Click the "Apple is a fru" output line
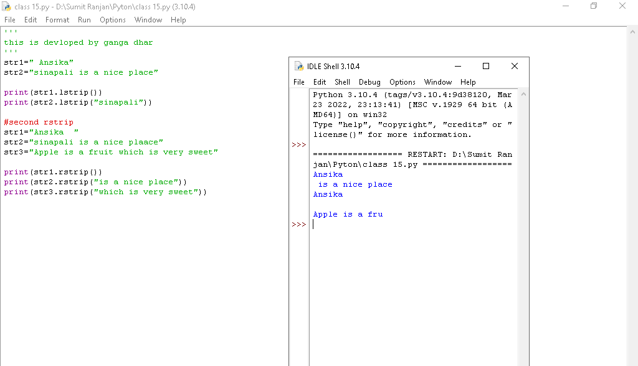The image size is (638, 366). (x=348, y=214)
